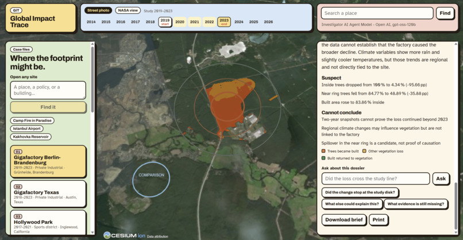
Task: Select year 2014 on timeline
Action: point(91,22)
